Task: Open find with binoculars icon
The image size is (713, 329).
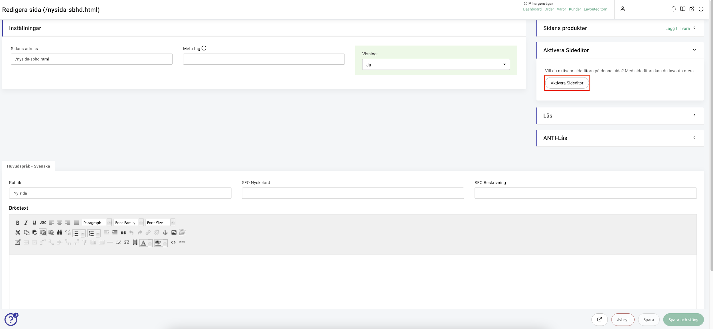Action: click(x=60, y=232)
